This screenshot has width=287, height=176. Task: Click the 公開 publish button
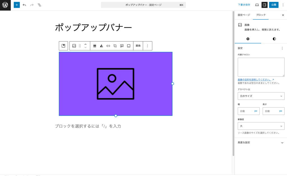[x=273, y=5]
